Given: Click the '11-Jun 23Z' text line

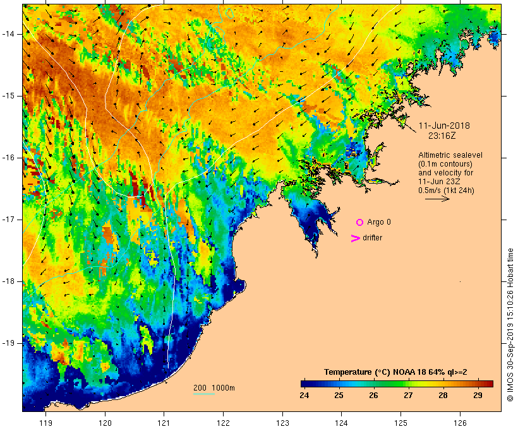Looking at the screenshot, I should [x=439, y=182].
